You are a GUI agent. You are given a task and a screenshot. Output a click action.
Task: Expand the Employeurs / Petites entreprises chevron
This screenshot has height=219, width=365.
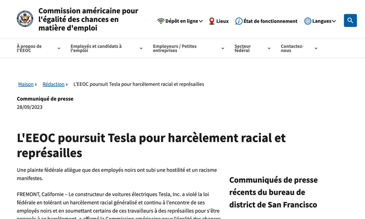click(223, 48)
